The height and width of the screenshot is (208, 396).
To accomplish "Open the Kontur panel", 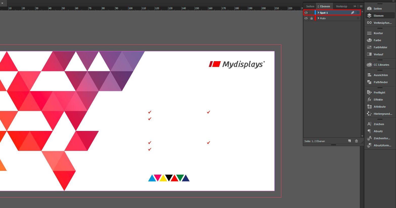I will pos(380,33).
